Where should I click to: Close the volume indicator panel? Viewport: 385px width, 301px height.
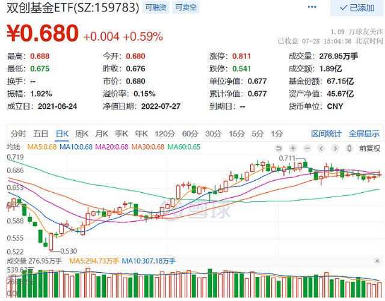pos(377,261)
